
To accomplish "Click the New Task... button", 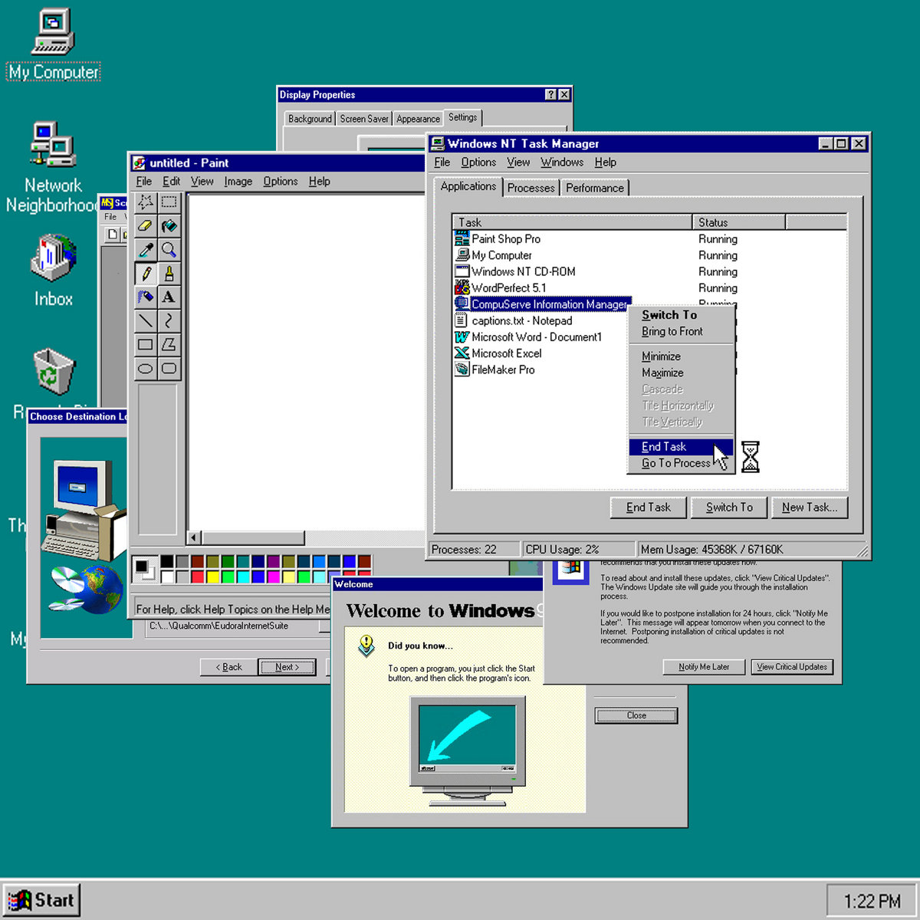I will click(x=809, y=508).
